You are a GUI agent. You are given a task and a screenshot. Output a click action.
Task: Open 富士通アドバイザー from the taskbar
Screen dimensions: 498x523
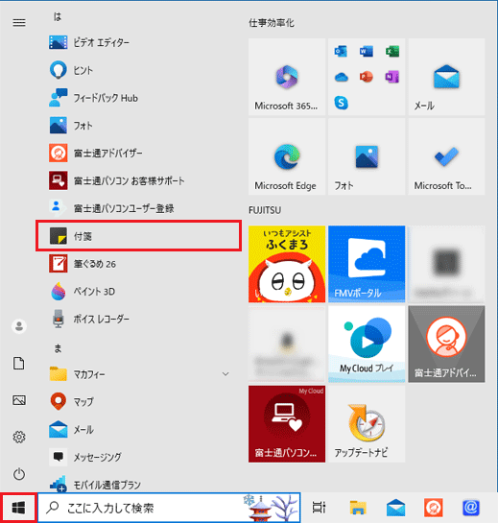pyautogui.click(x=434, y=508)
